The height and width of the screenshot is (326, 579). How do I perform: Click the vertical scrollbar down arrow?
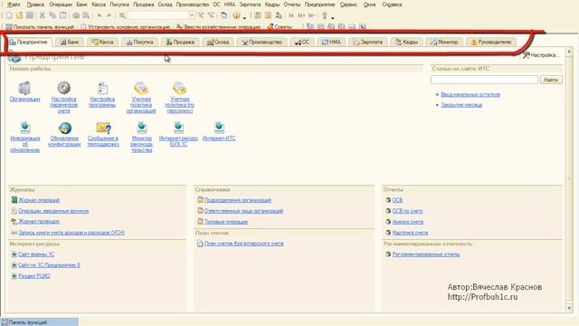[x=569, y=308]
